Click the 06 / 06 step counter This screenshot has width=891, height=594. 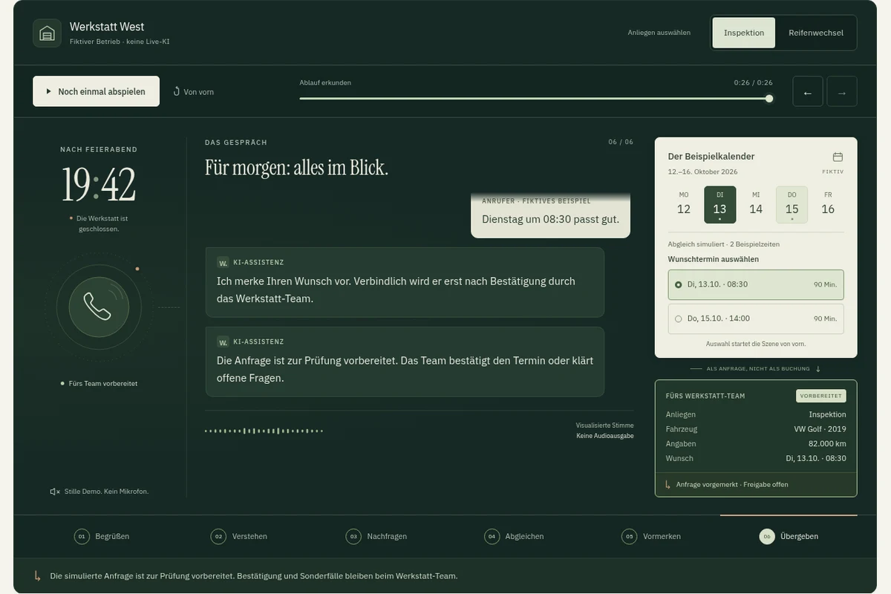[621, 142]
